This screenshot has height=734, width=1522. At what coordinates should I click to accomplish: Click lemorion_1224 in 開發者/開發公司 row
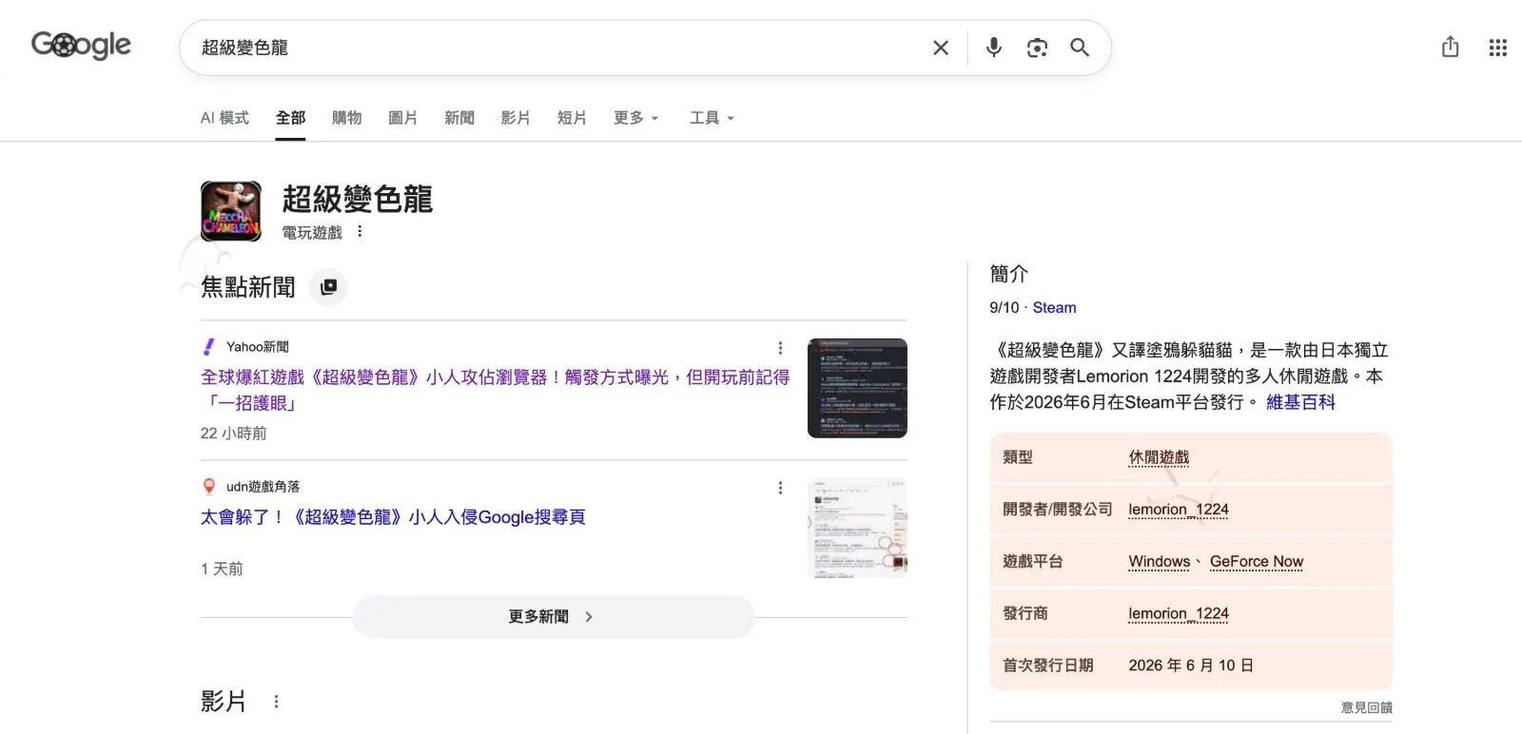(1179, 510)
